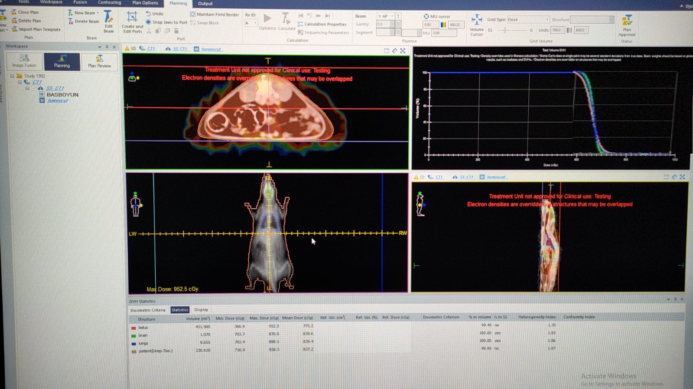Toggle Maintain Field Border option

(x=193, y=14)
